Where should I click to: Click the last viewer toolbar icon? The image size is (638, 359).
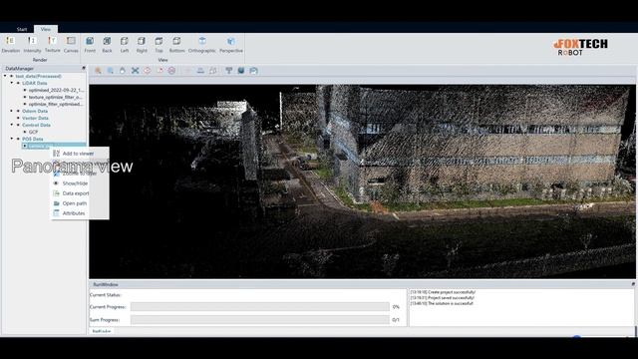[x=253, y=71]
